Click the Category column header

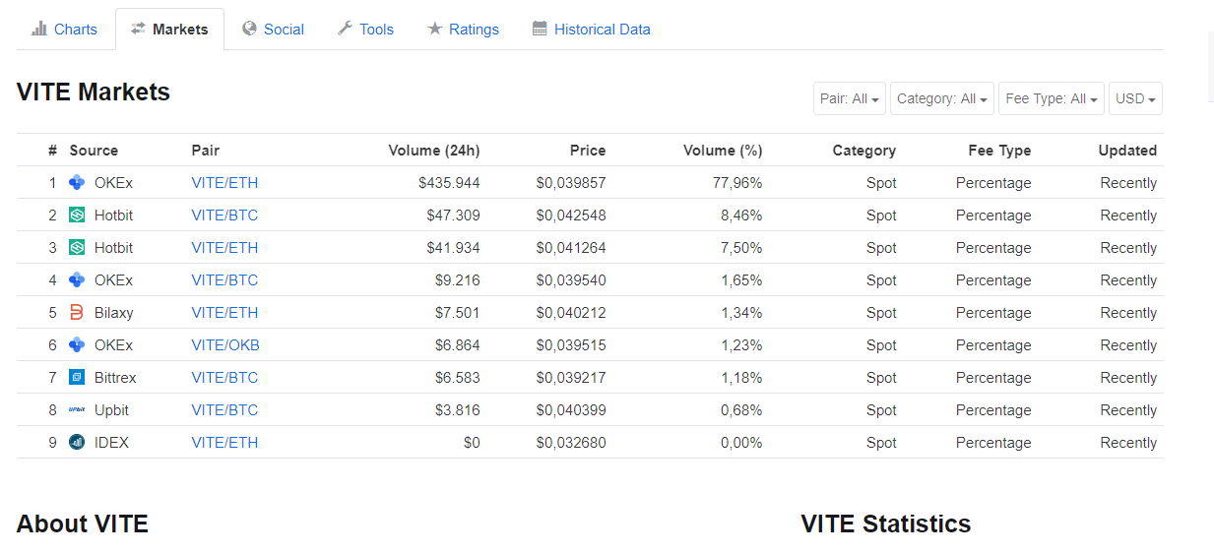[864, 151]
